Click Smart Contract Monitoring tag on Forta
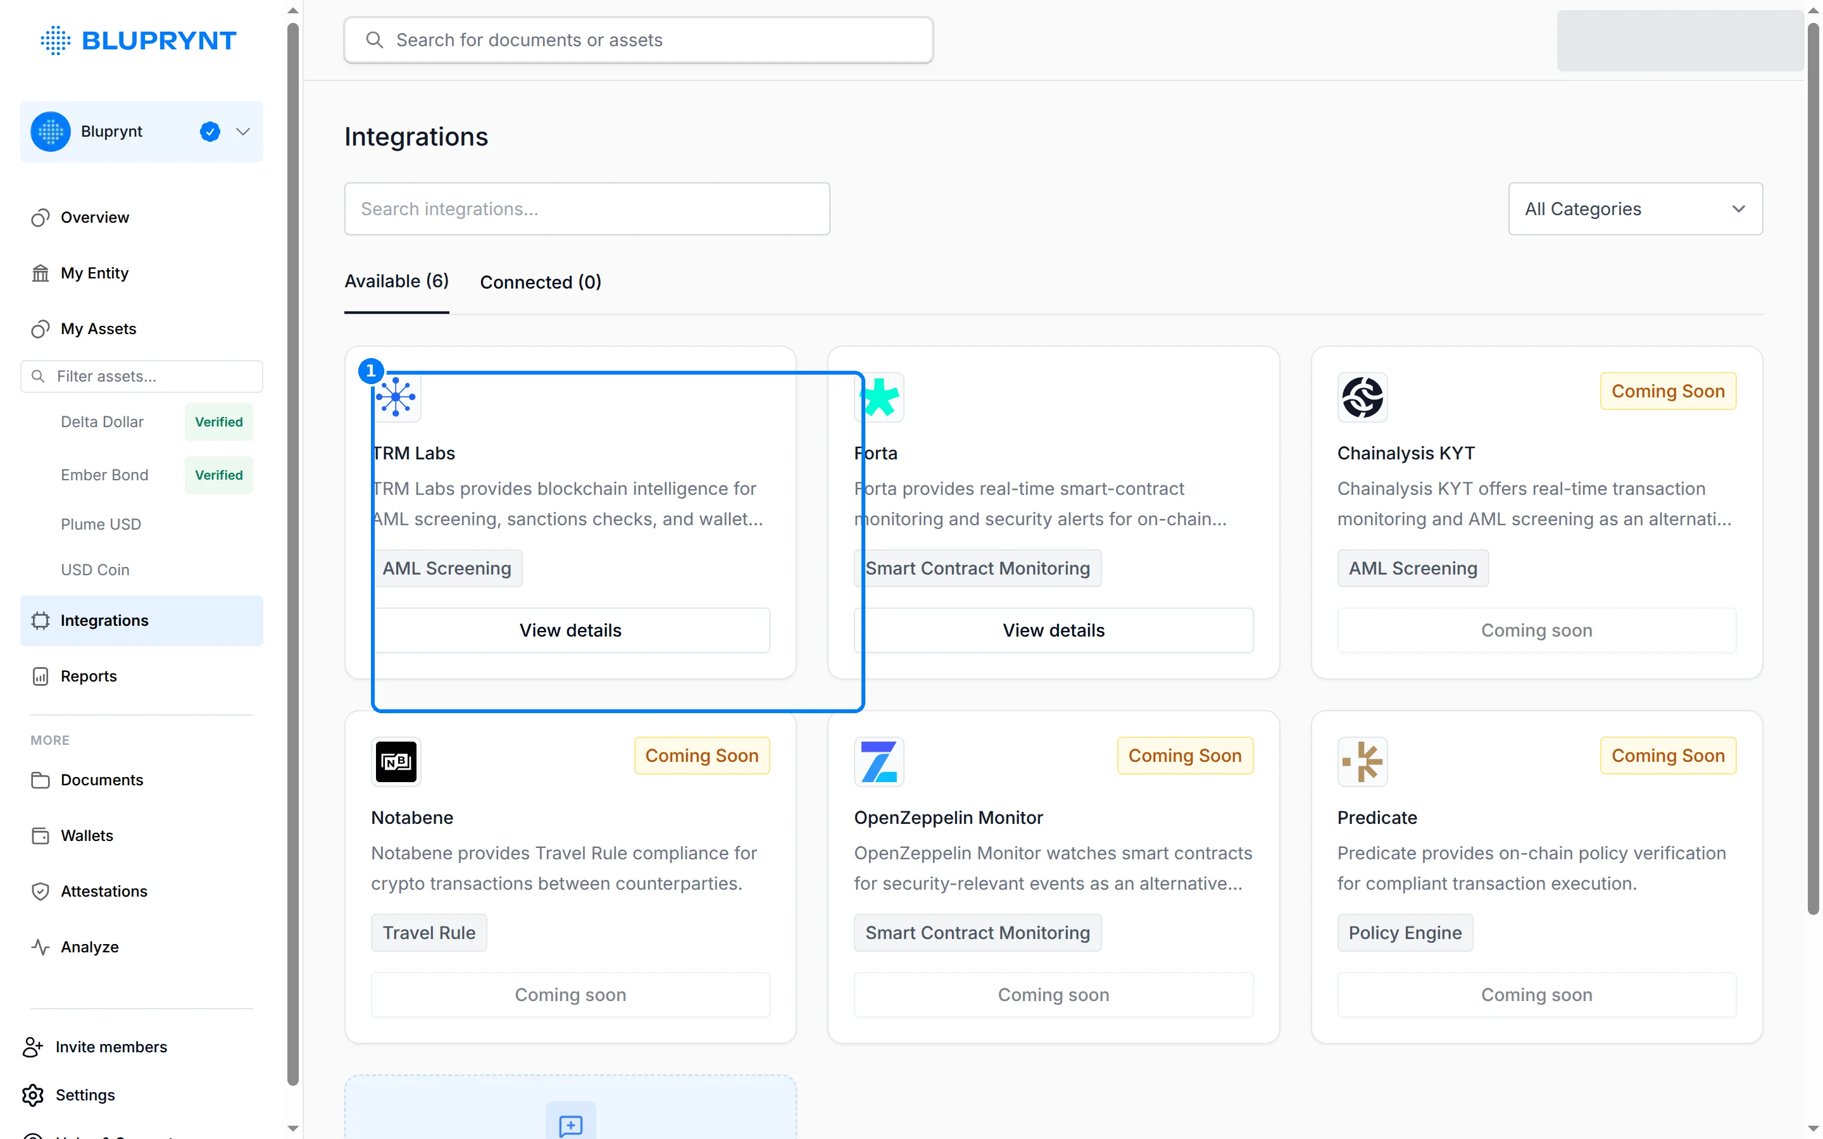 point(977,568)
